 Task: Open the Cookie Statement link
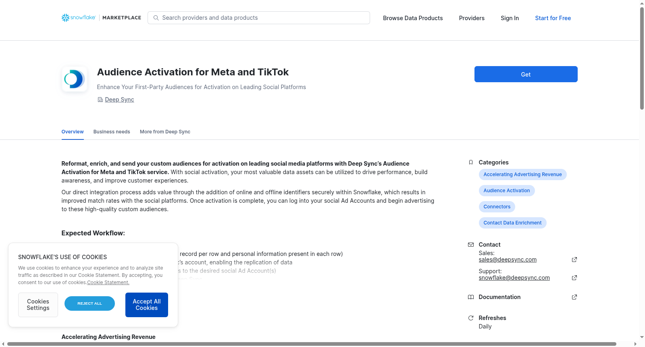[x=108, y=283]
